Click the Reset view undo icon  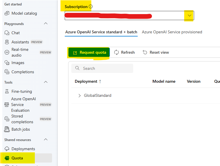(145, 52)
